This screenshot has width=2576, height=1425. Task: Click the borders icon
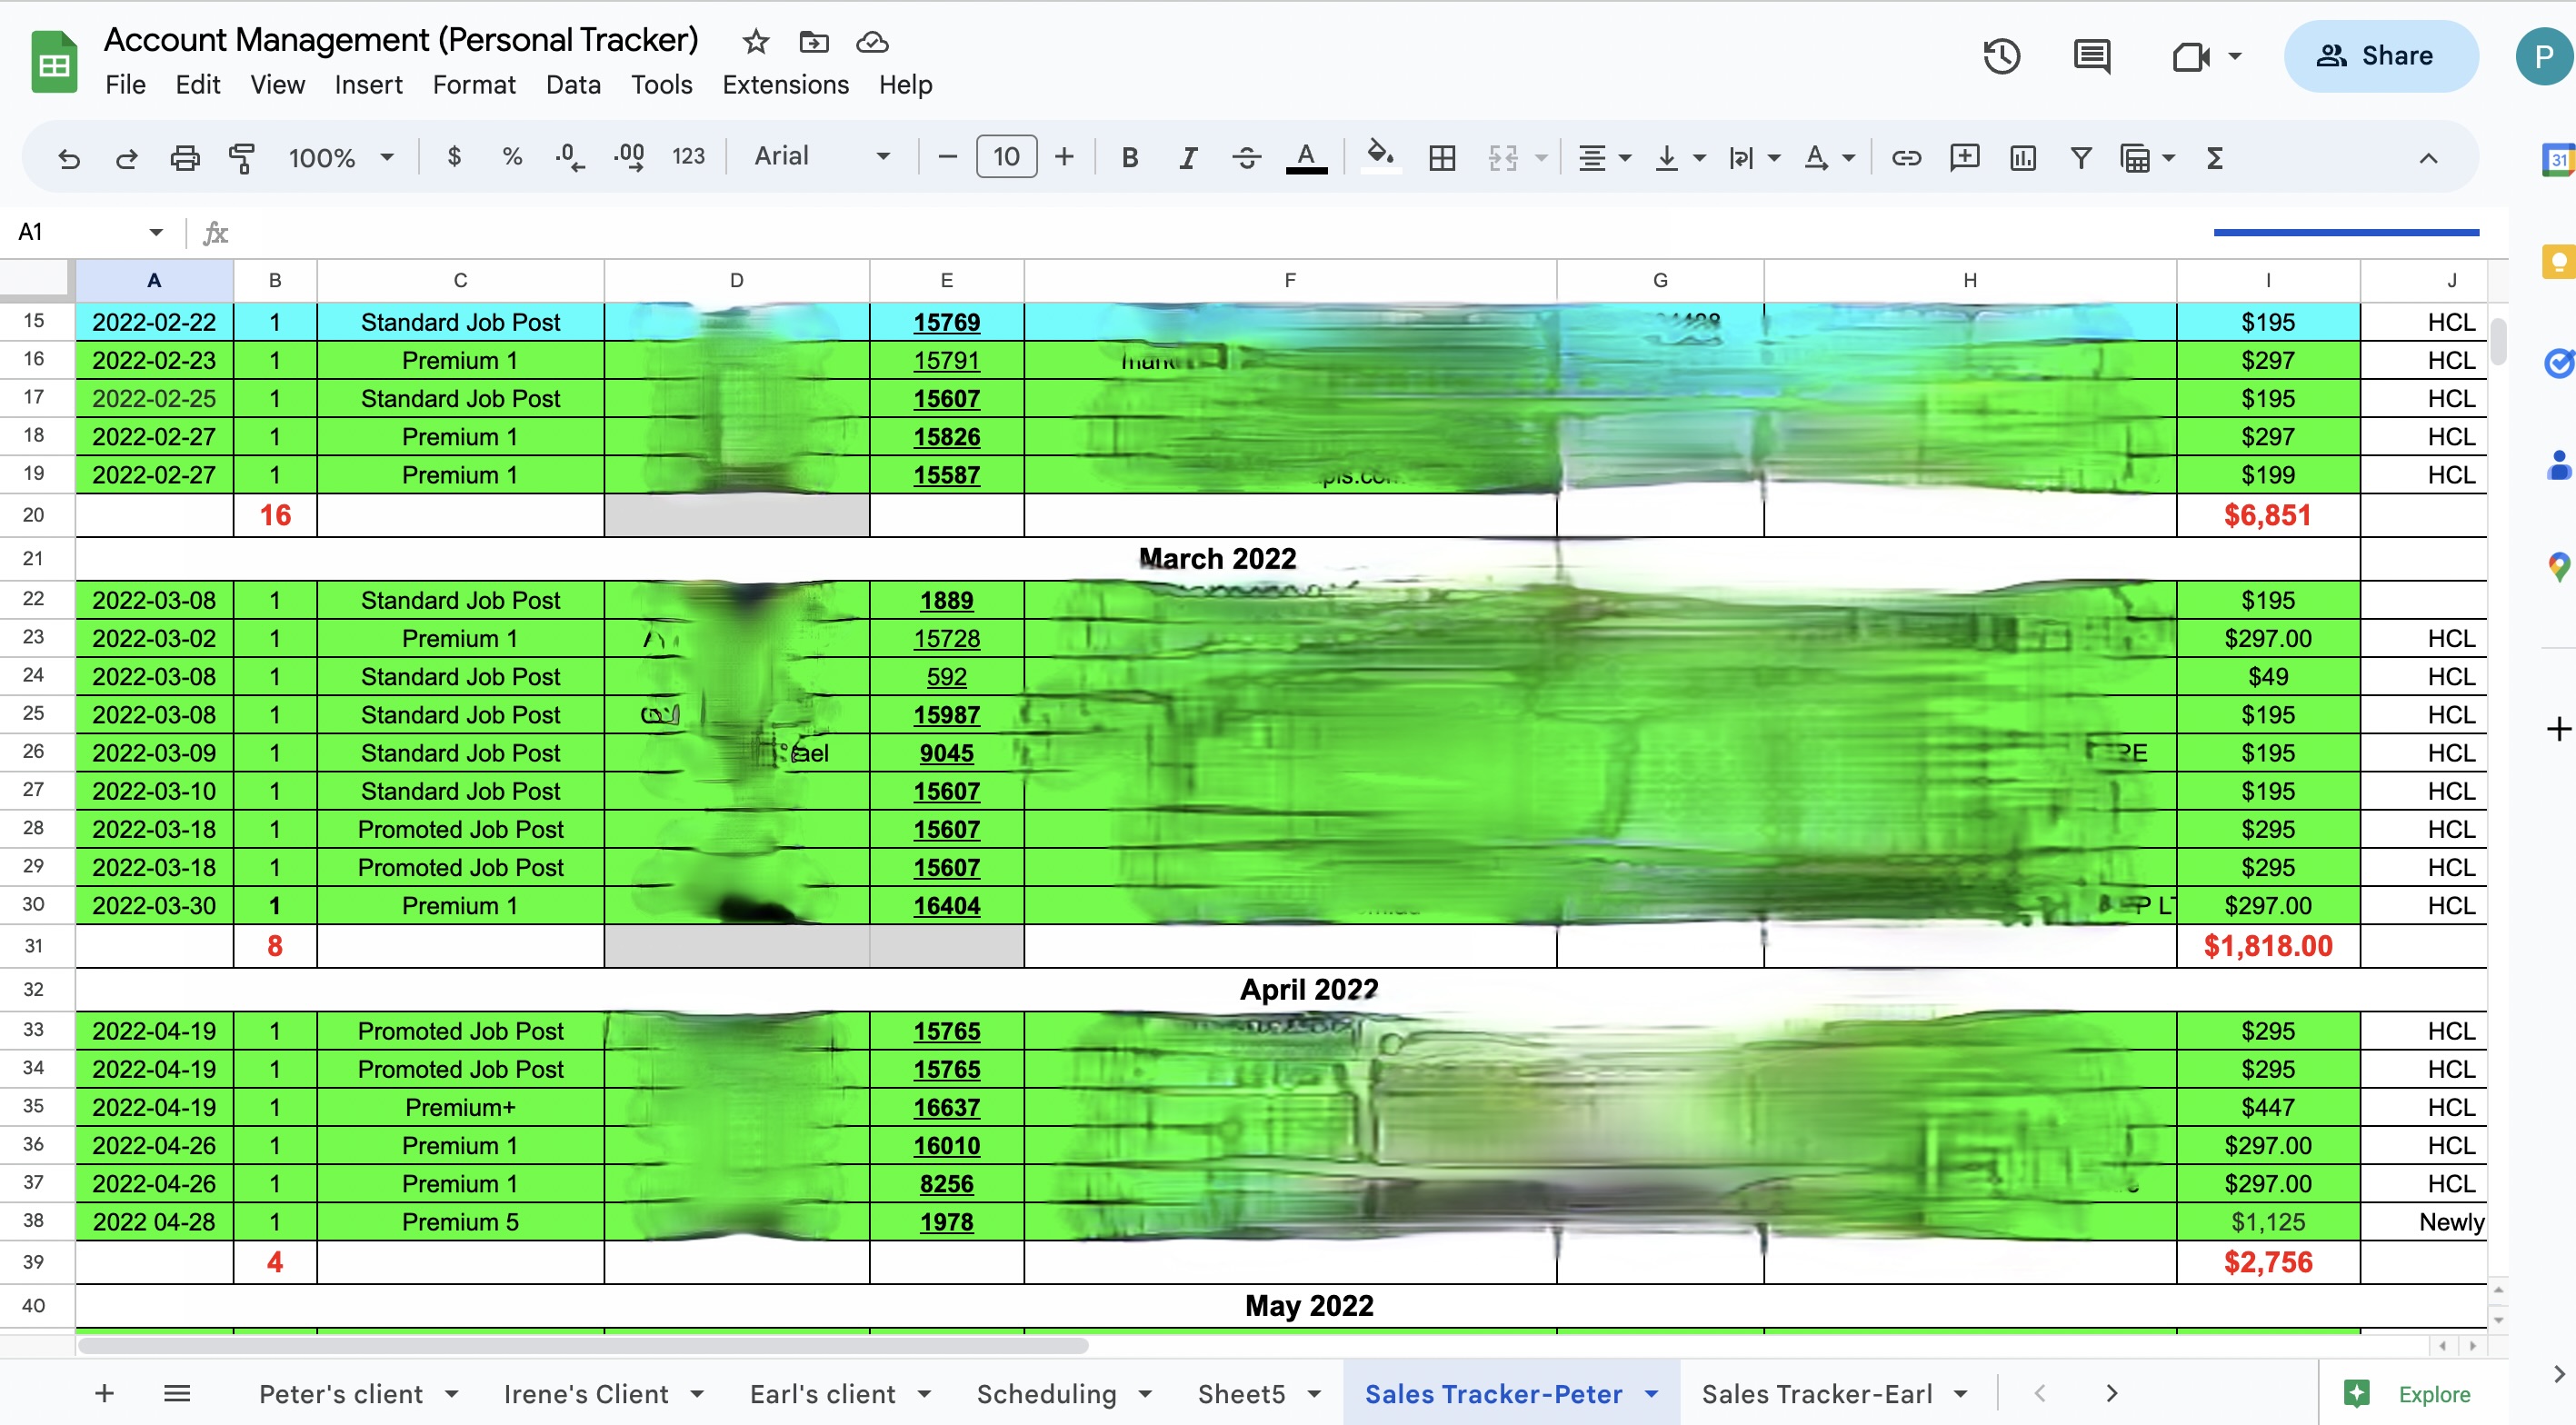(1441, 158)
